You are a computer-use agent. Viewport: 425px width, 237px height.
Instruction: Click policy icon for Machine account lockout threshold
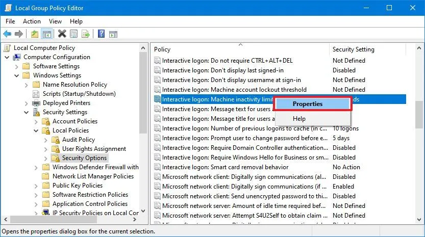[x=157, y=90]
